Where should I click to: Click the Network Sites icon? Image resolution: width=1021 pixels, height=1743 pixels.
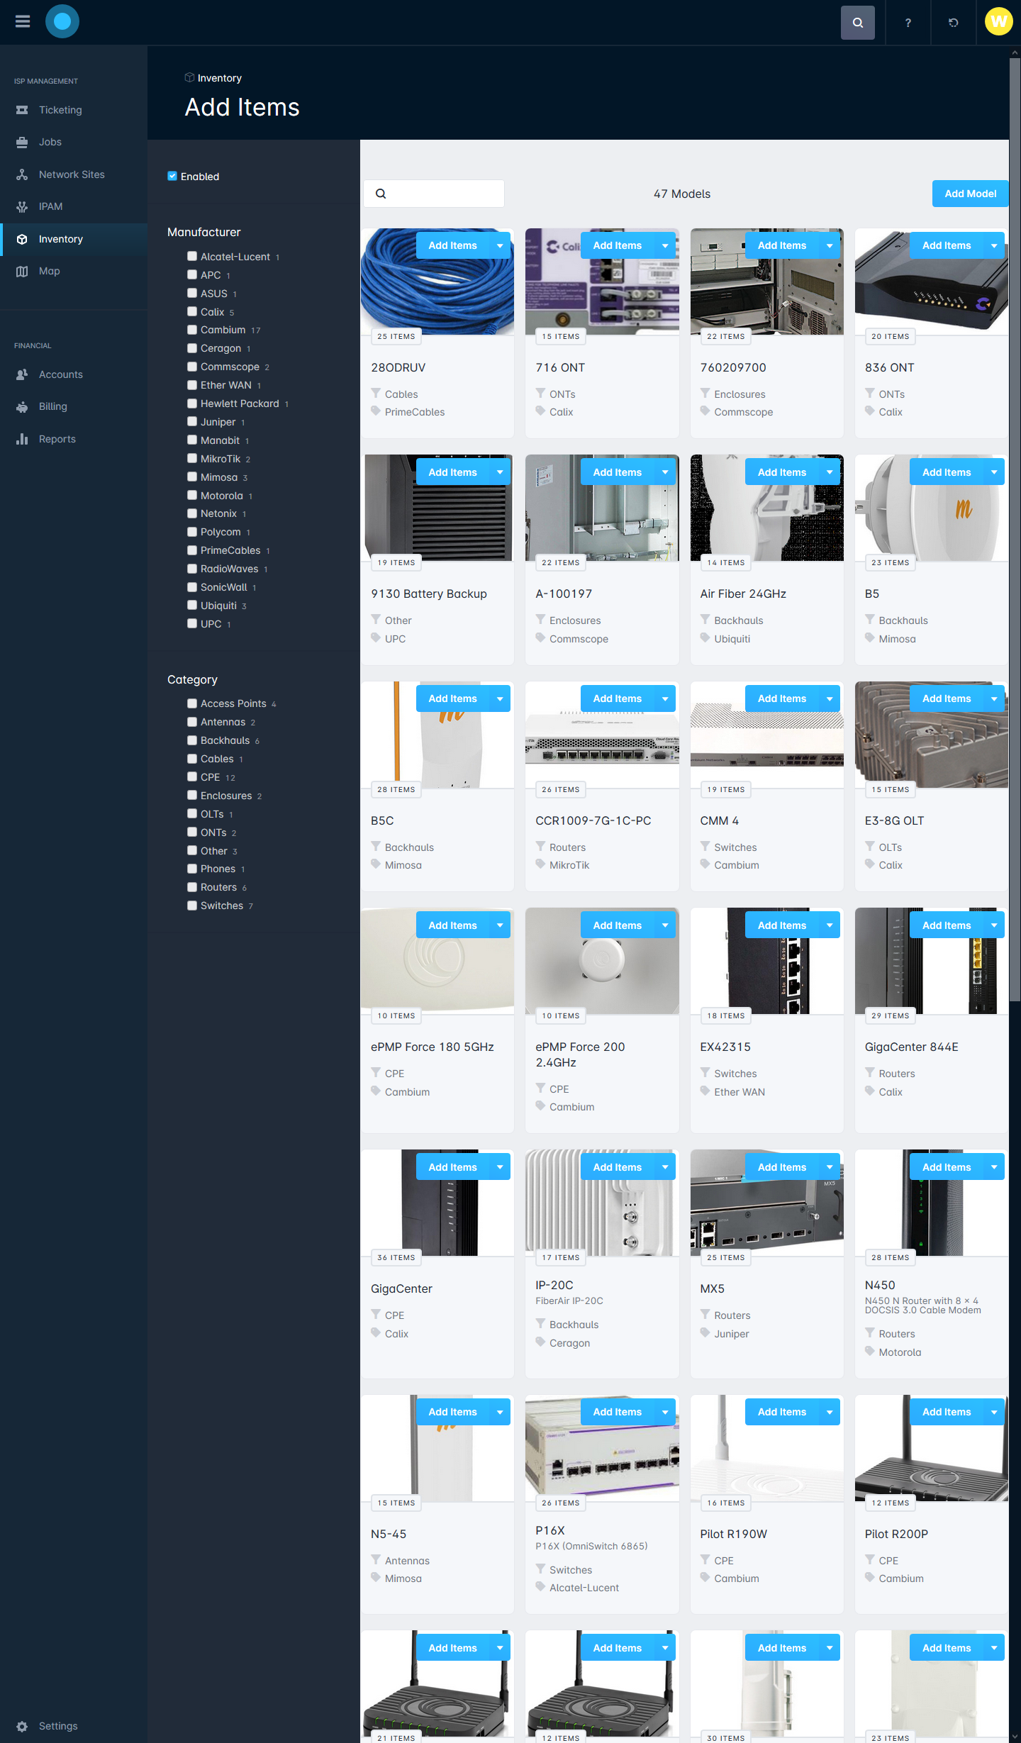point(22,174)
